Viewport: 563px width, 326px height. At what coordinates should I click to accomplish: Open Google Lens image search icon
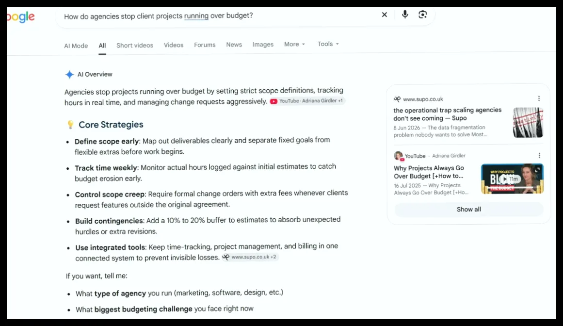tap(422, 15)
